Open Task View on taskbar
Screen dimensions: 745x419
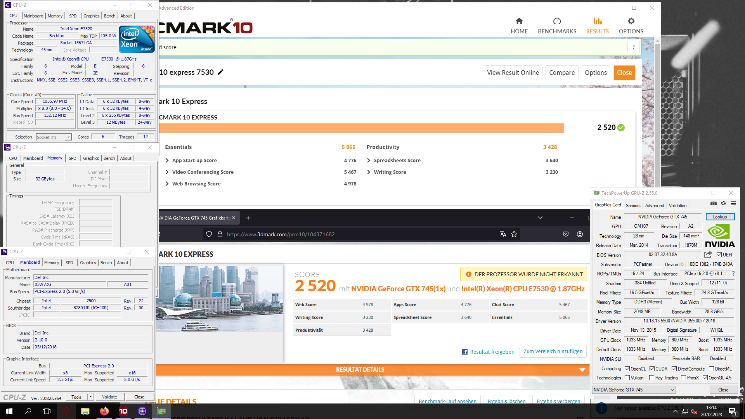tap(47, 411)
